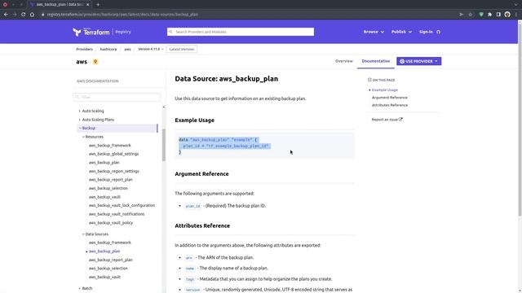This screenshot has width=522, height=293.
Task: Open aws_backup_plan under Resources
Action: tap(104, 163)
